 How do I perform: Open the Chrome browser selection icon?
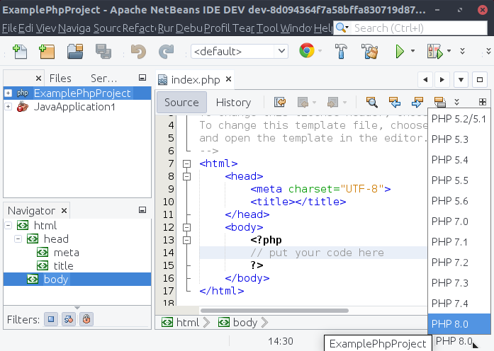[x=307, y=51]
